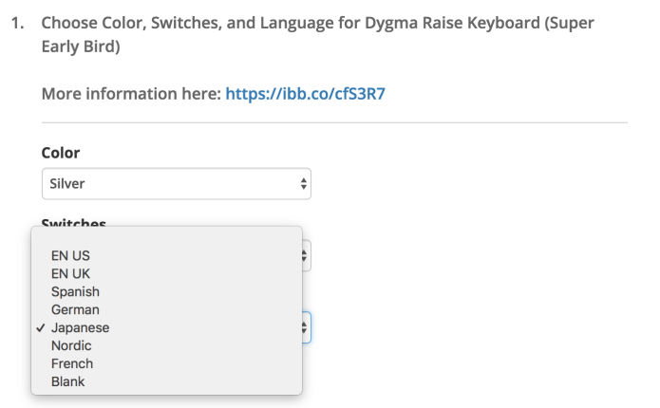The height and width of the screenshot is (408, 660).
Task: Select the empty first option in list
Action: (x=166, y=238)
